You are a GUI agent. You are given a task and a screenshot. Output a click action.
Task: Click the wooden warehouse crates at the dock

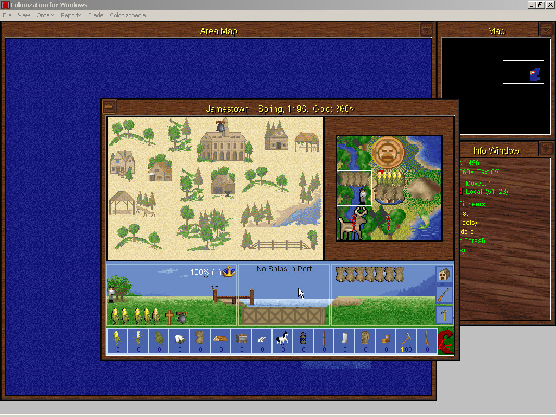[283, 315]
